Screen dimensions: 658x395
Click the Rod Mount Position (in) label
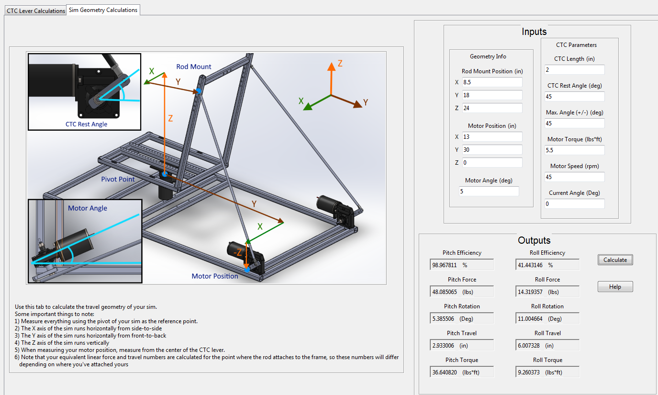492,71
